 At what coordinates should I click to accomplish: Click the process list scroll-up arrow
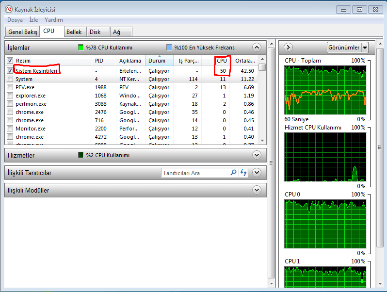pyautogui.click(x=262, y=59)
